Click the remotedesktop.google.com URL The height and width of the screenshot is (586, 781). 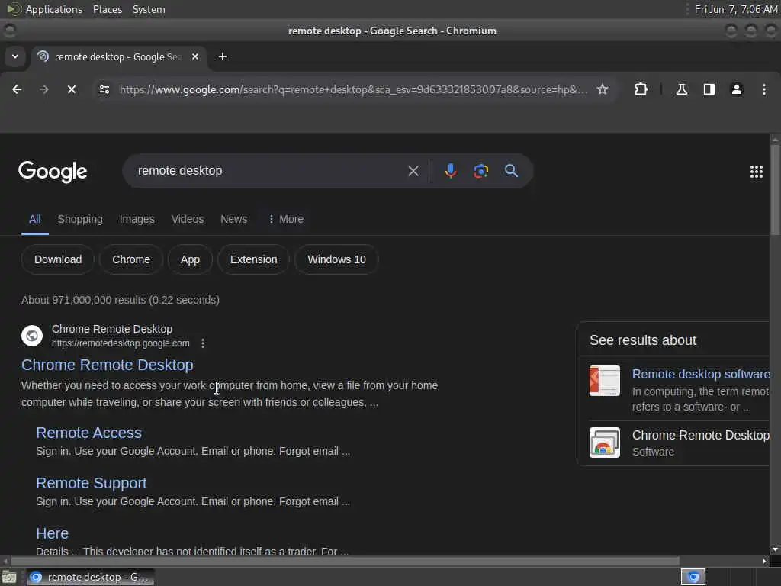(121, 343)
